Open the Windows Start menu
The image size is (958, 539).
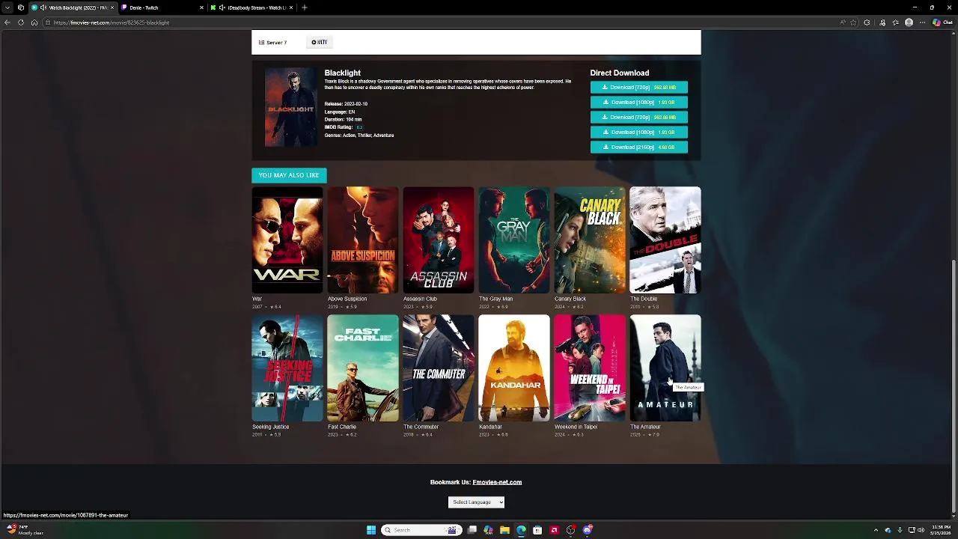coord(371,530)
